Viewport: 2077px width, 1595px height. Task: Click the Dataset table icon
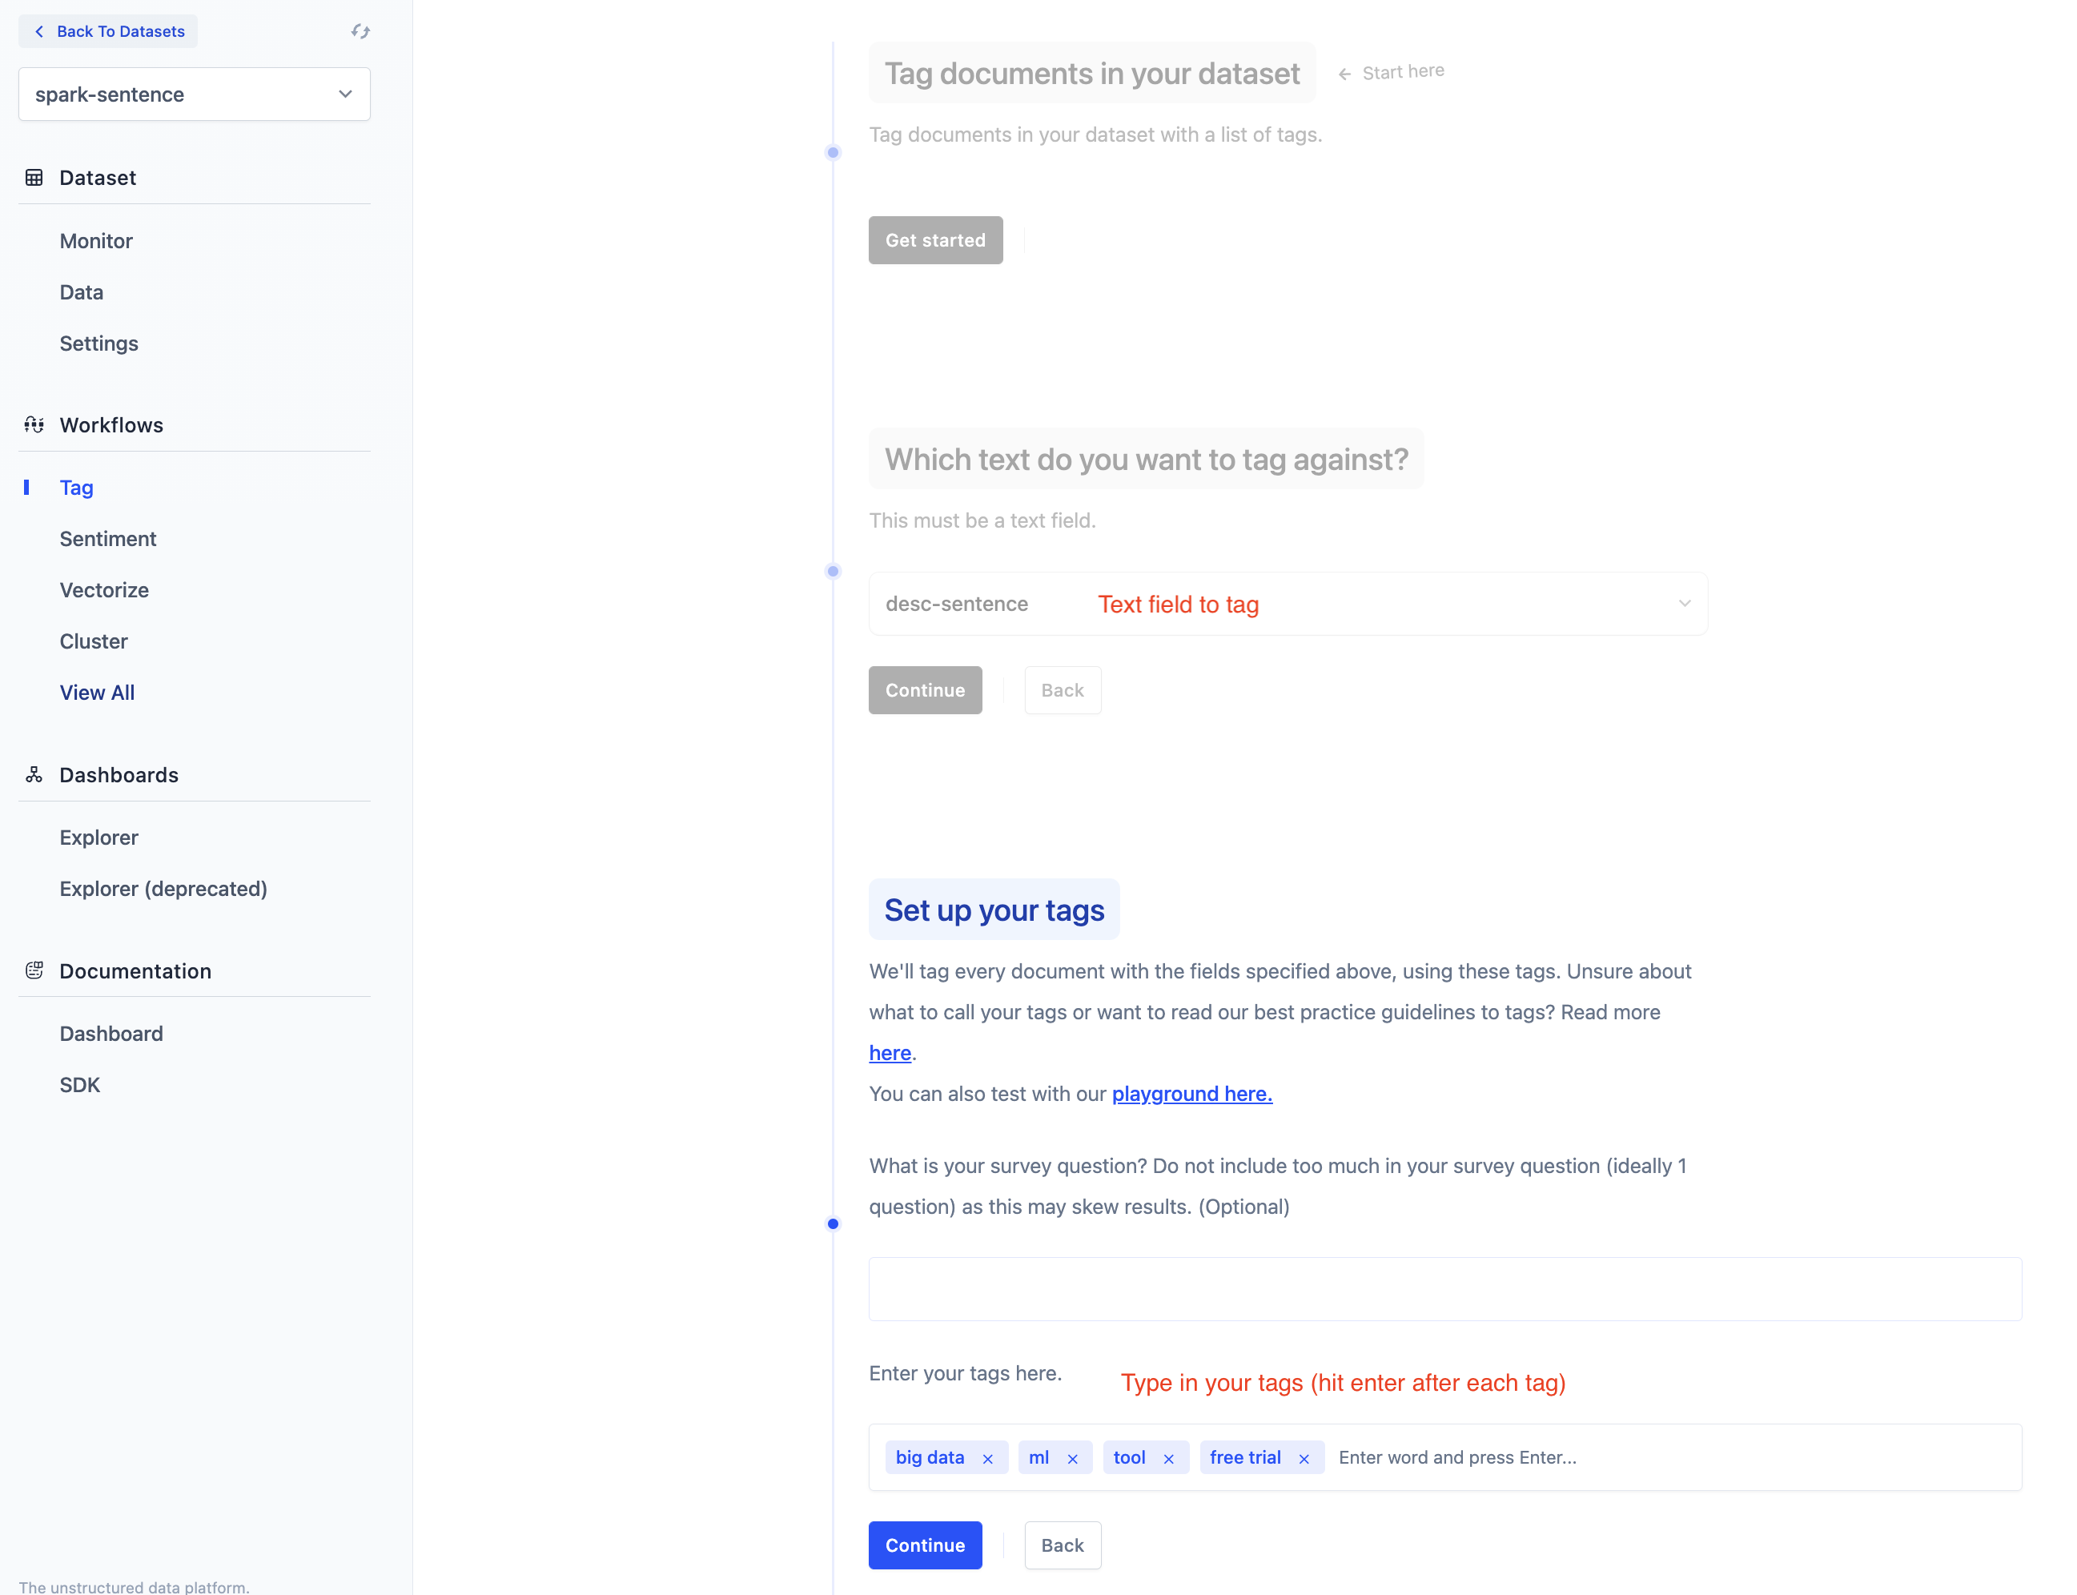tap(34, 178)
